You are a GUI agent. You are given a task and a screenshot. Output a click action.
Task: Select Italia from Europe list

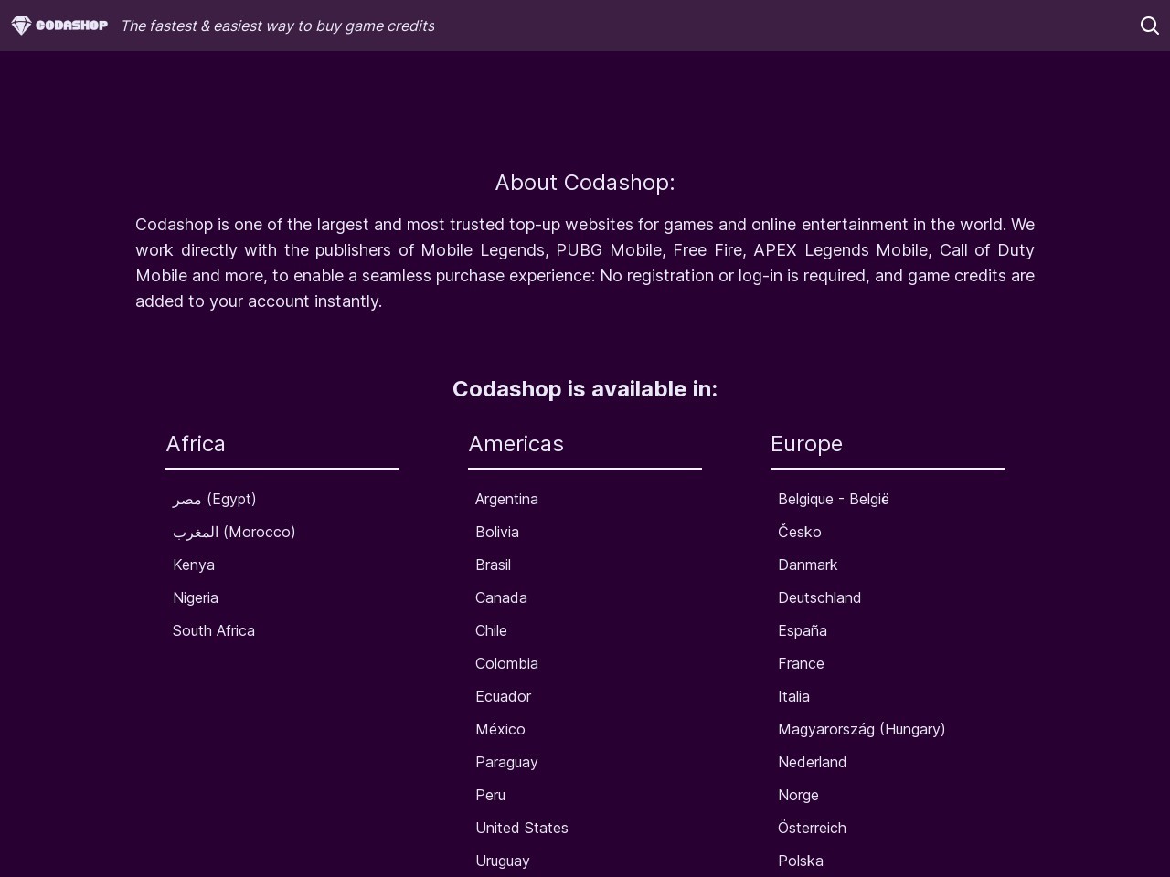(x=793, y=696)
